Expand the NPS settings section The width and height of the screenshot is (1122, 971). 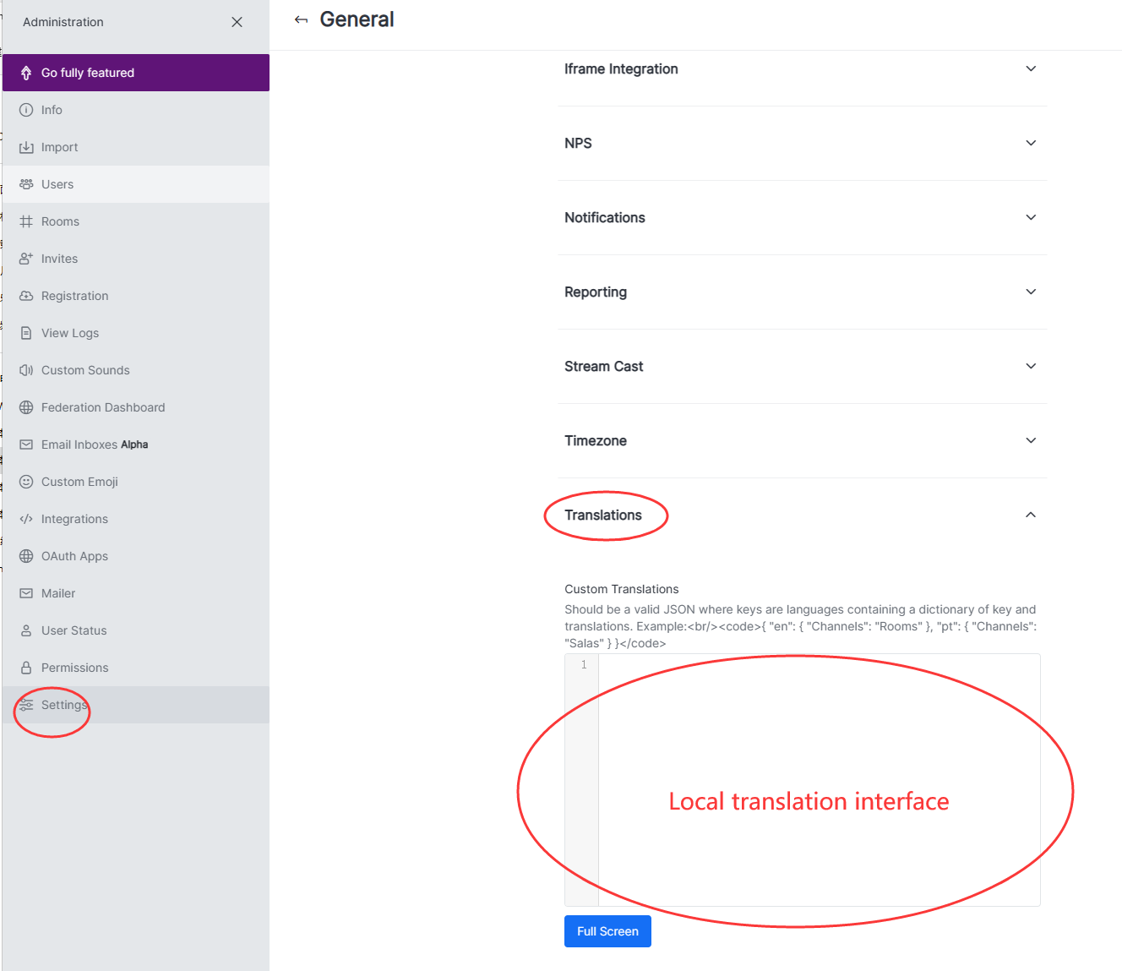click(x=1031, y=144)
